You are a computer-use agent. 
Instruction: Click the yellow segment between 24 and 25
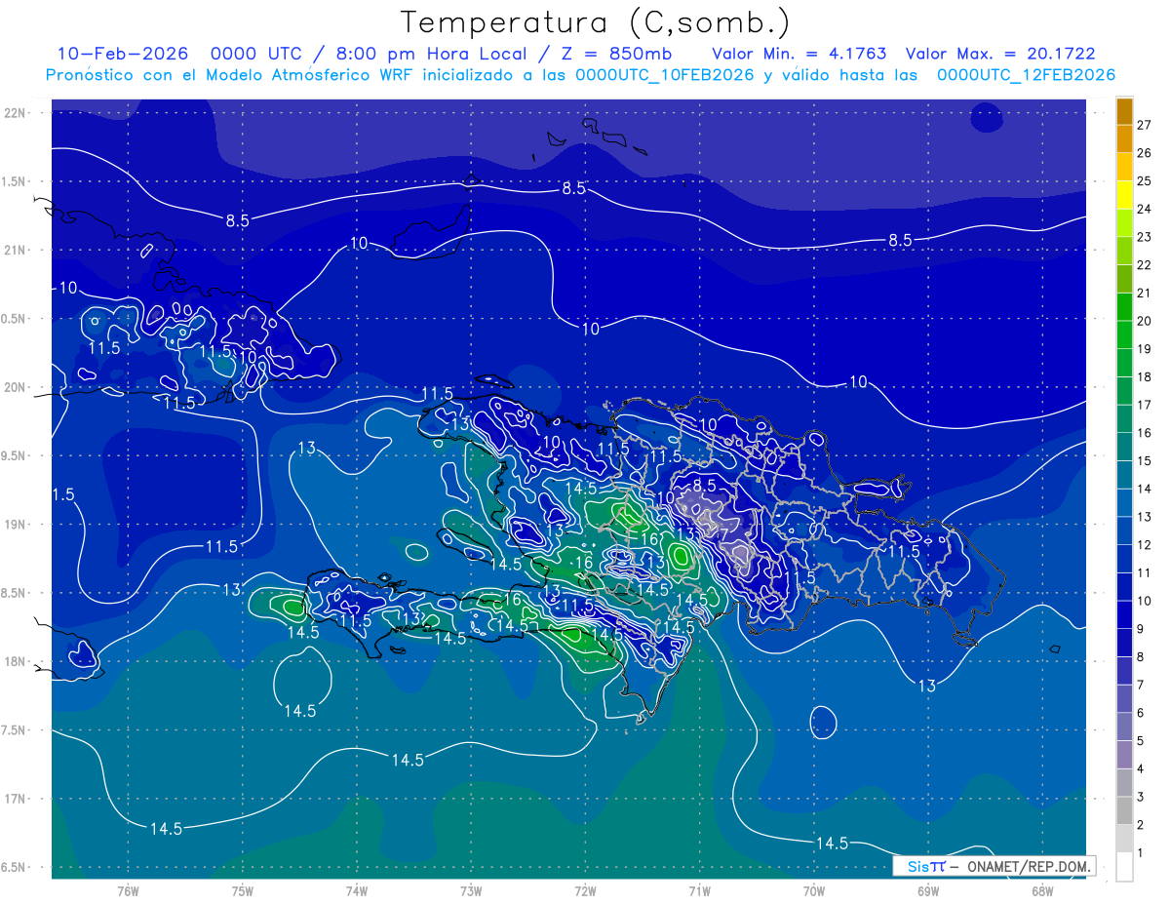tap(1124, 194)
